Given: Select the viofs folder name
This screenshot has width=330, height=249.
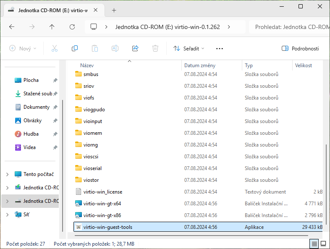Looking at the screenshot, I should (x=89, y=98).
